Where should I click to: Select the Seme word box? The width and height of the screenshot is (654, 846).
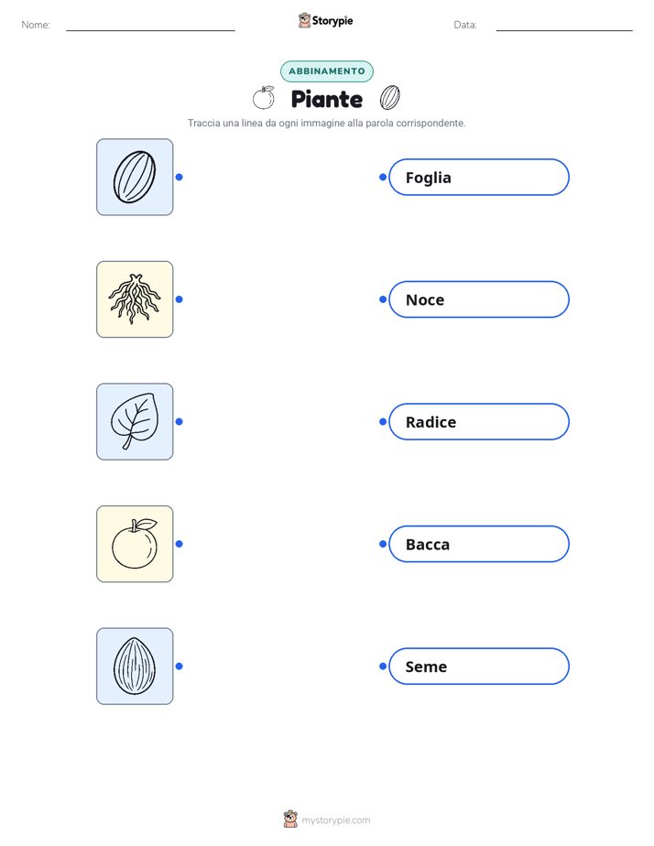(479, 666)
